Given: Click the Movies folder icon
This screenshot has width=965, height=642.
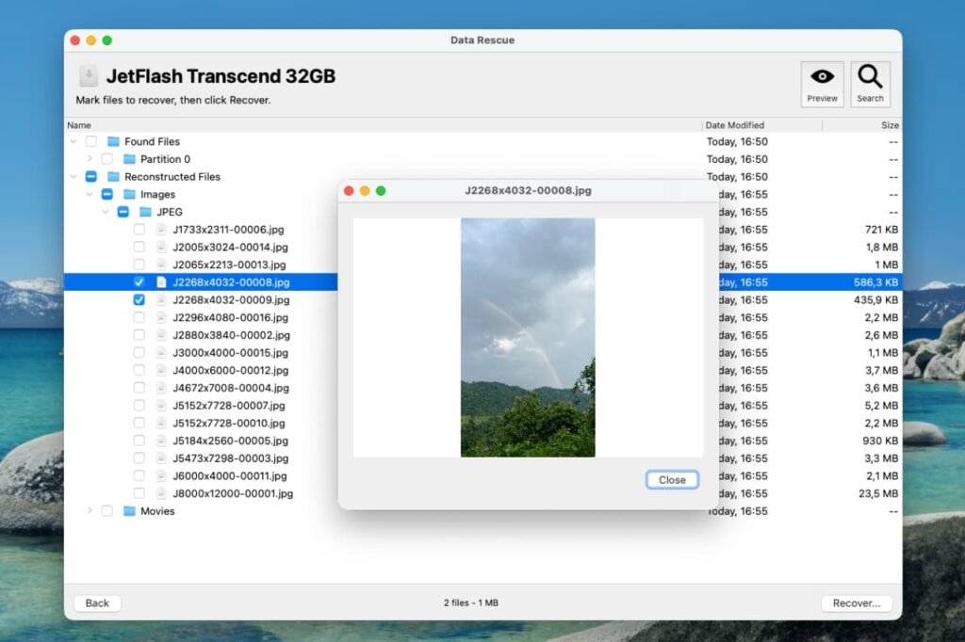Looking at the screenshot, I should (129, 511).
